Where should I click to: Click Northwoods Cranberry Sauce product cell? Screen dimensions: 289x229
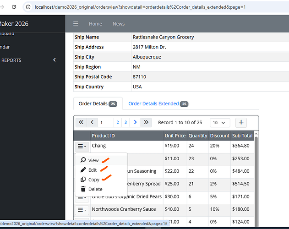[127, 209]
